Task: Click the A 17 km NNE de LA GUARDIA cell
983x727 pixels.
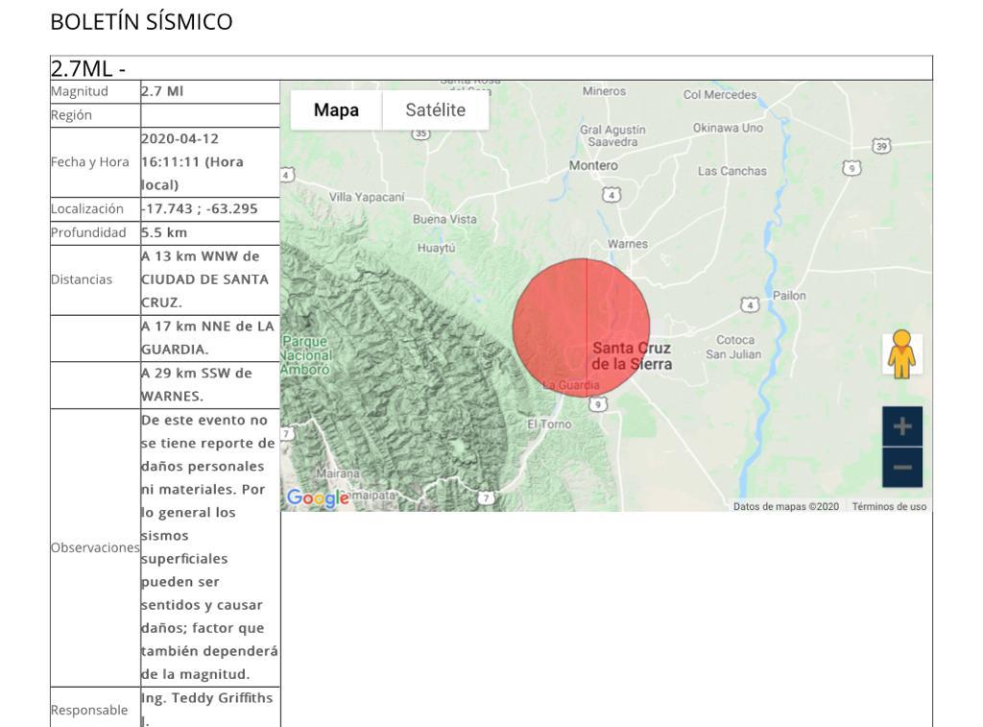Action: click(x=210, y=337)
